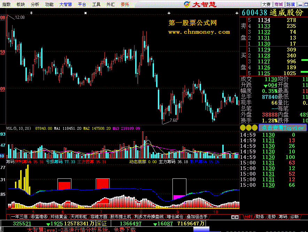Click the 15:00 trade row with volume 63
This screenshot has height=232, width=308.
tap(268, 163)
